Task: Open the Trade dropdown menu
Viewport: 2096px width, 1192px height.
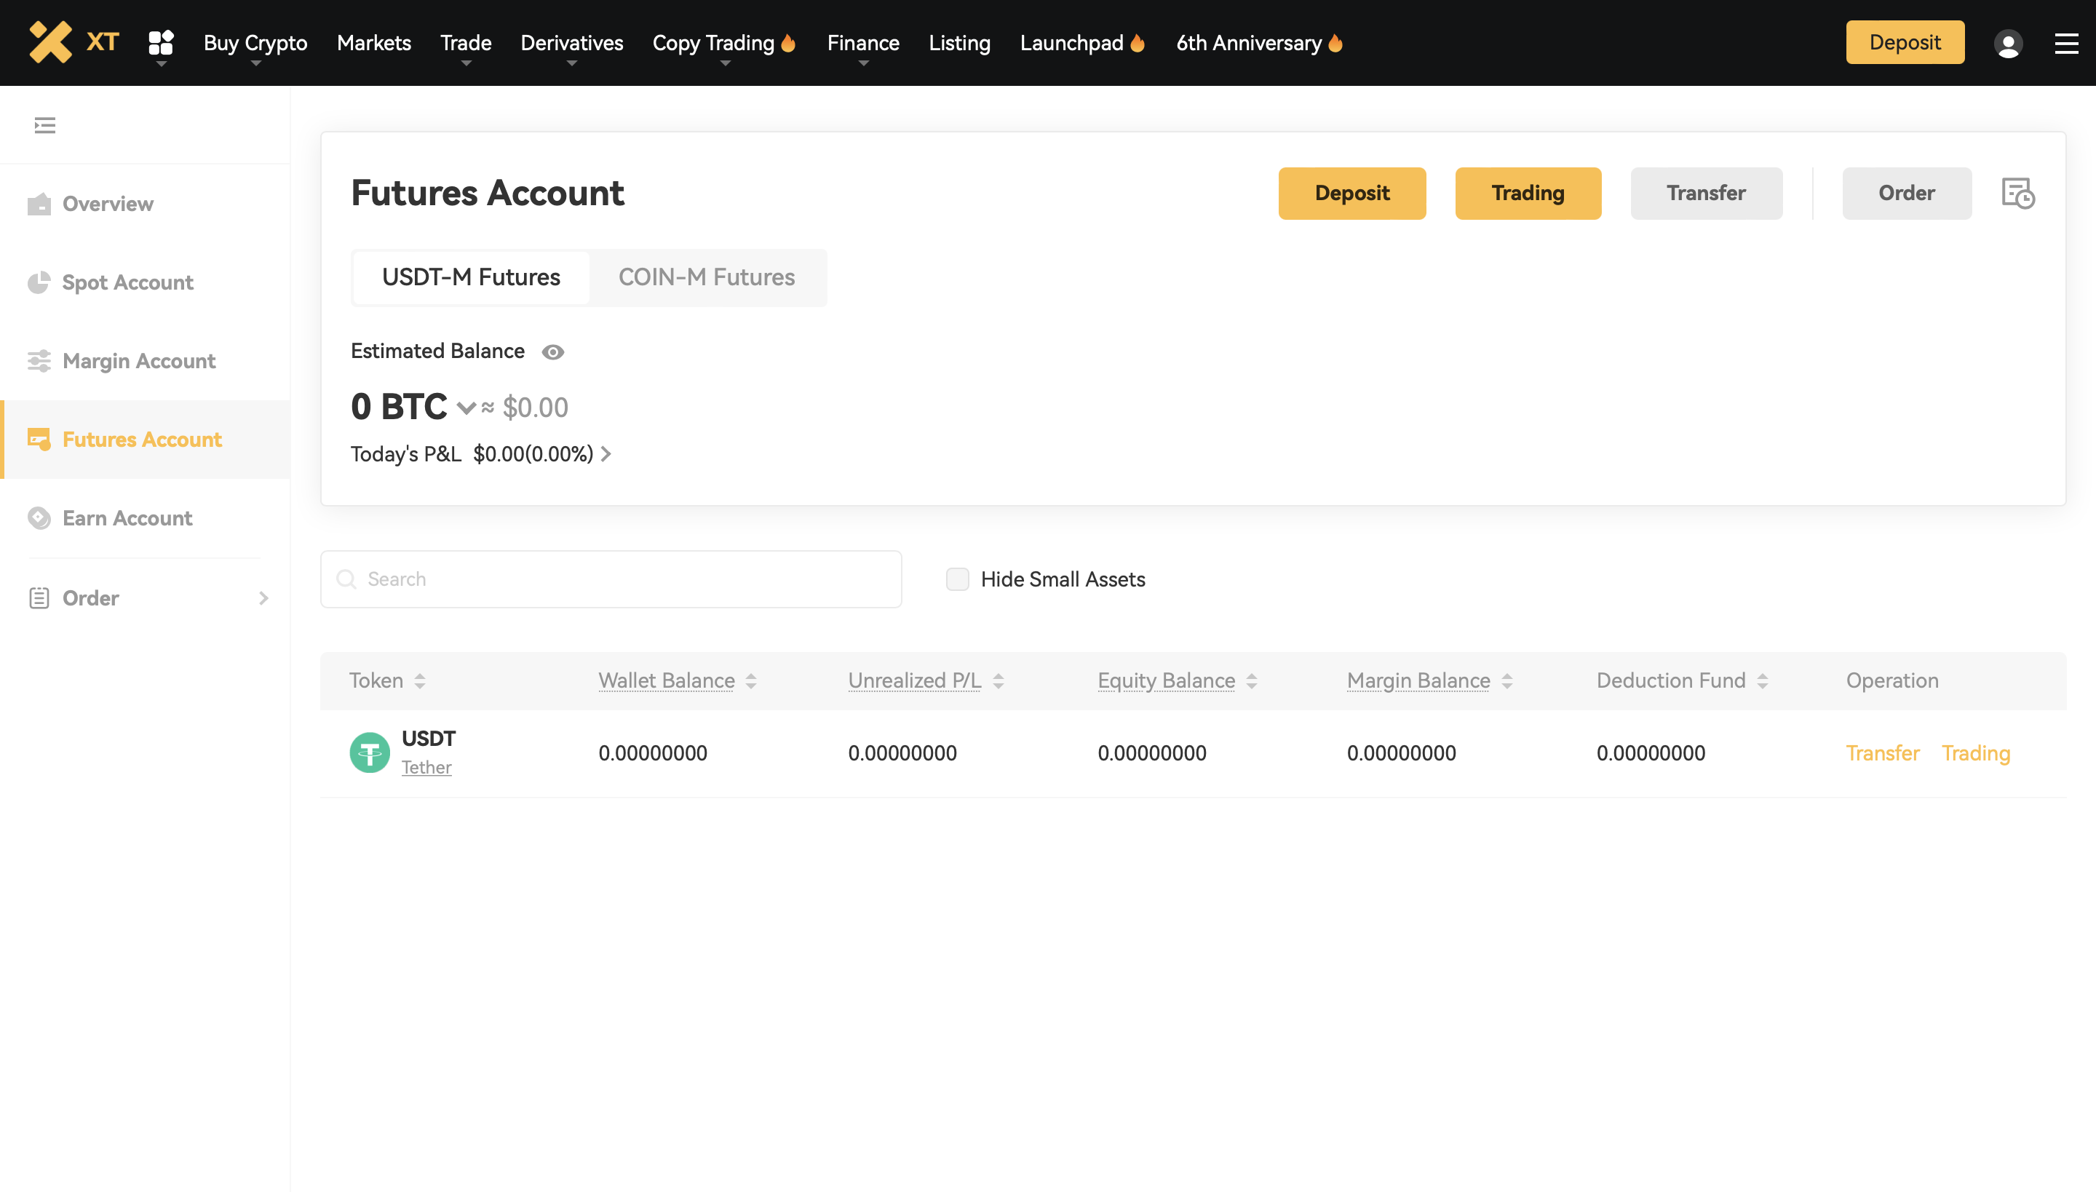Action: [x=466, y=42]
